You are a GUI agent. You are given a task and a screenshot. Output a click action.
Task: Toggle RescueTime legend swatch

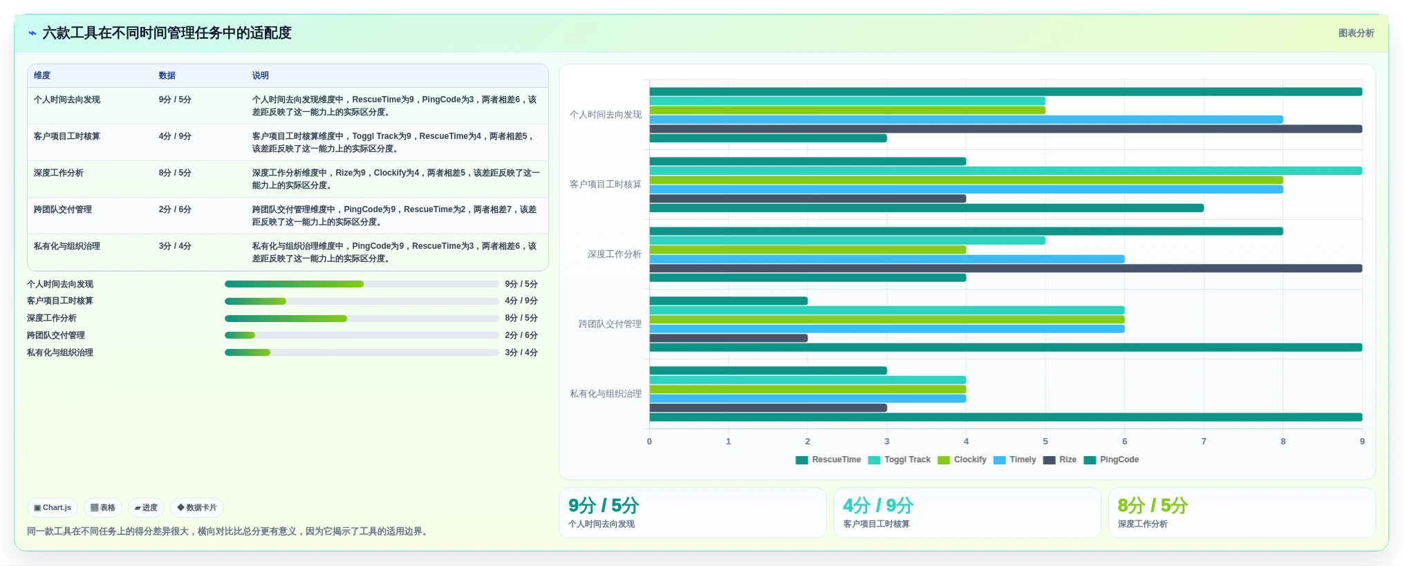pyautogui.click(x=802, y=460)
